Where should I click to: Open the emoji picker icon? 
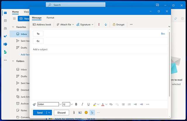(86, 113)
